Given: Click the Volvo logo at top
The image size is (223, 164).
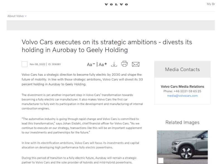Looking at the screenshot, I should (x=116, y=4).
